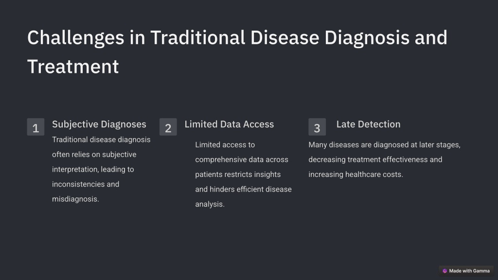Click the word 'analysis.' in second column
This screenshot has width=498, height=280.
tap(210, 204)
